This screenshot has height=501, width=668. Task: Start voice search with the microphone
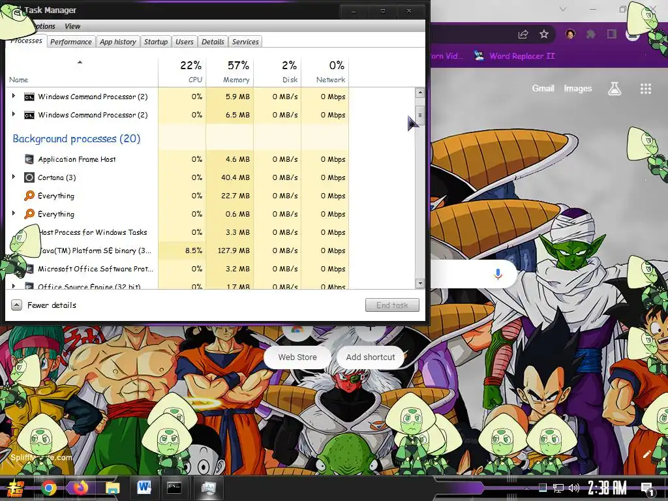click(x=498, y=274)
